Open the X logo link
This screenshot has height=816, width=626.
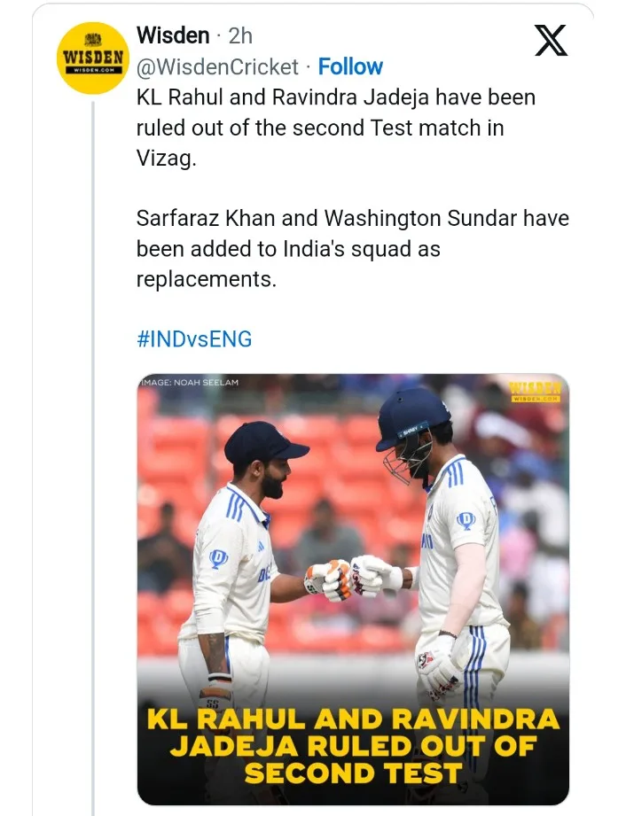551,39
